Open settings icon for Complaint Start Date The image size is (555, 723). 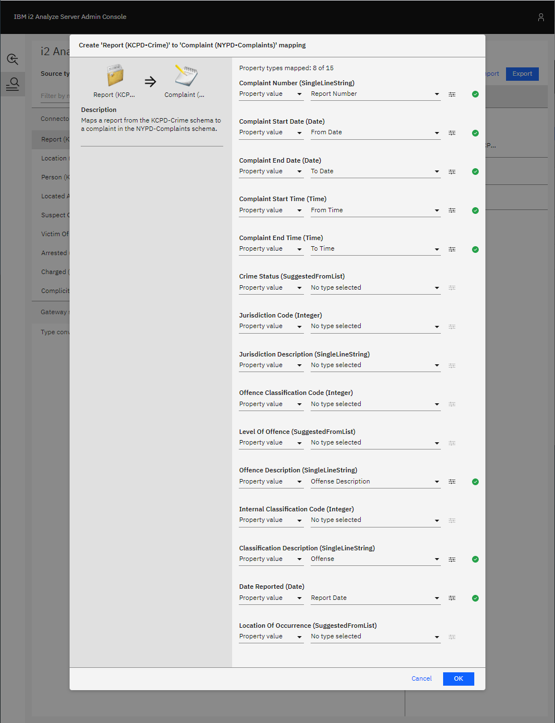pos(452,133)
